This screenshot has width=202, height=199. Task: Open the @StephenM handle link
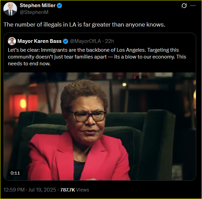(x=34, y=12)
